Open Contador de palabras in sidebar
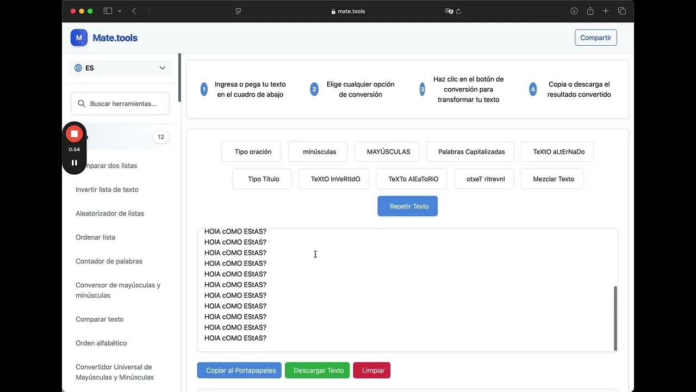Image resolution: width=696 pixels, height=392 pixels. (109, 261)
